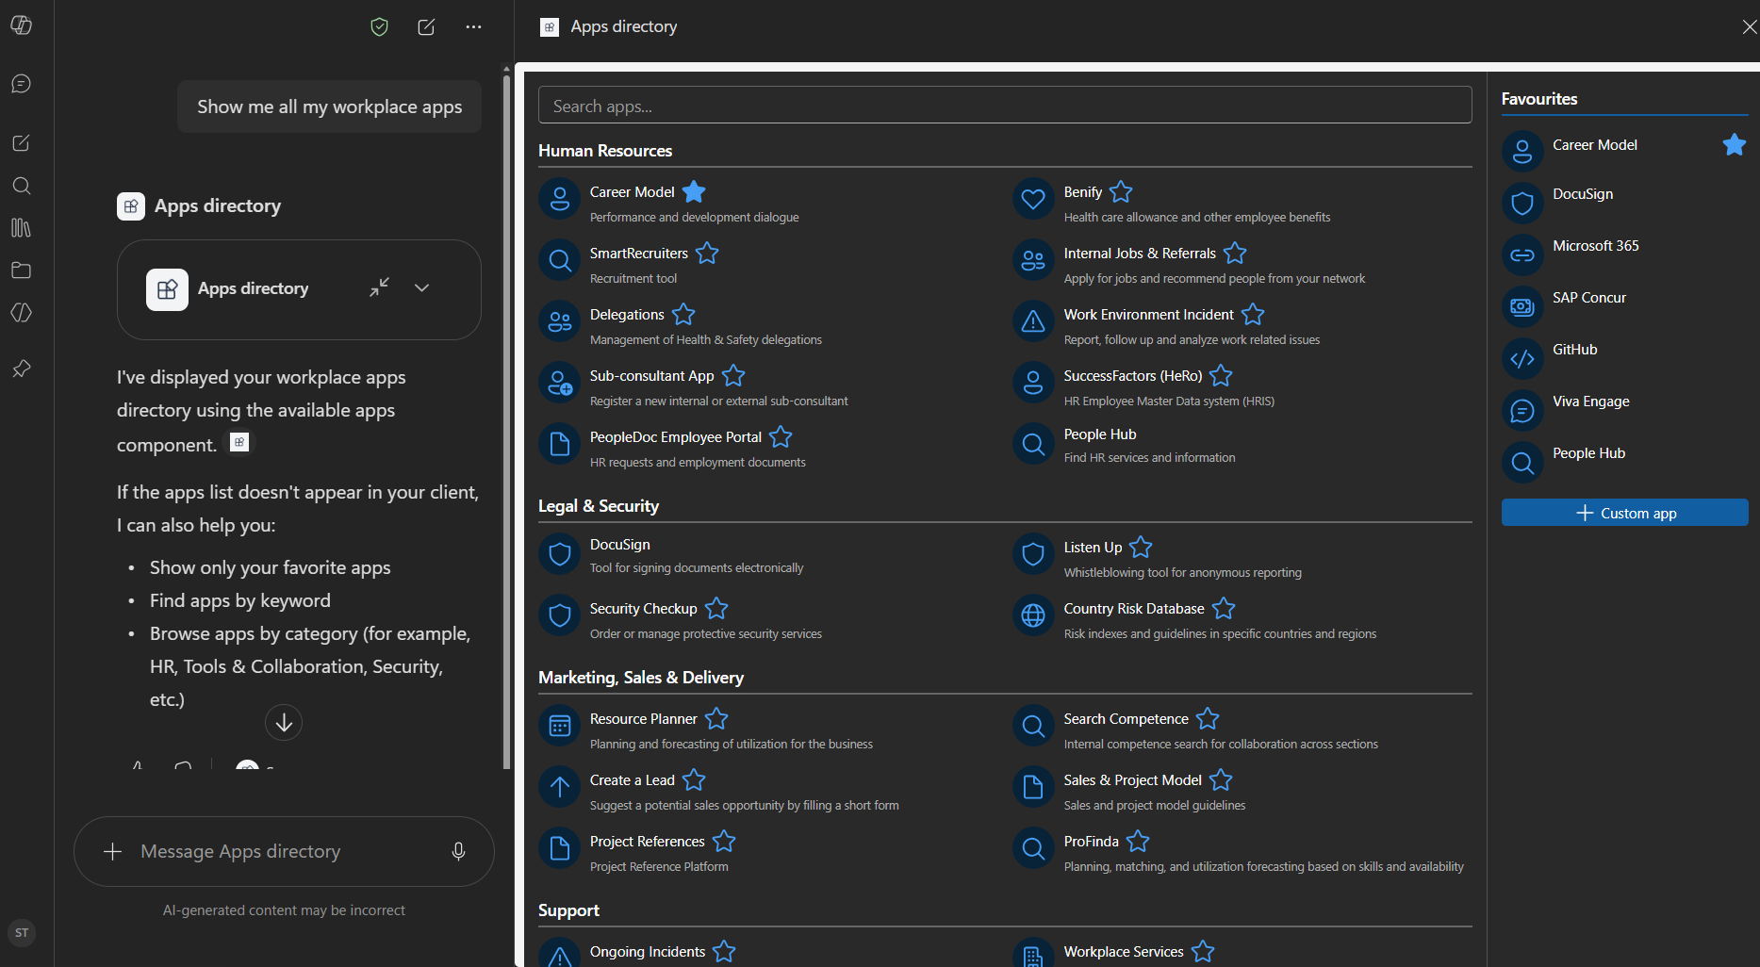Viewport: 1760px width, 967px height.
Task: Open the chat icon in left sidebar
Action: [x=22, y=84]
